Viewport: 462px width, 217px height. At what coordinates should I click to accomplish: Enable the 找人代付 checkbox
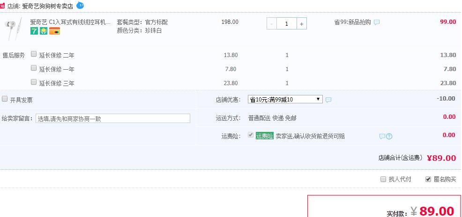(x=383, y=179)
